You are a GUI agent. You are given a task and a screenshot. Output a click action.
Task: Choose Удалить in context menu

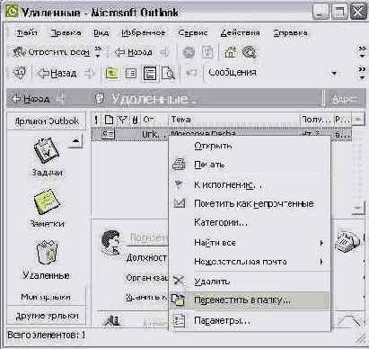[x=250, y=282]
